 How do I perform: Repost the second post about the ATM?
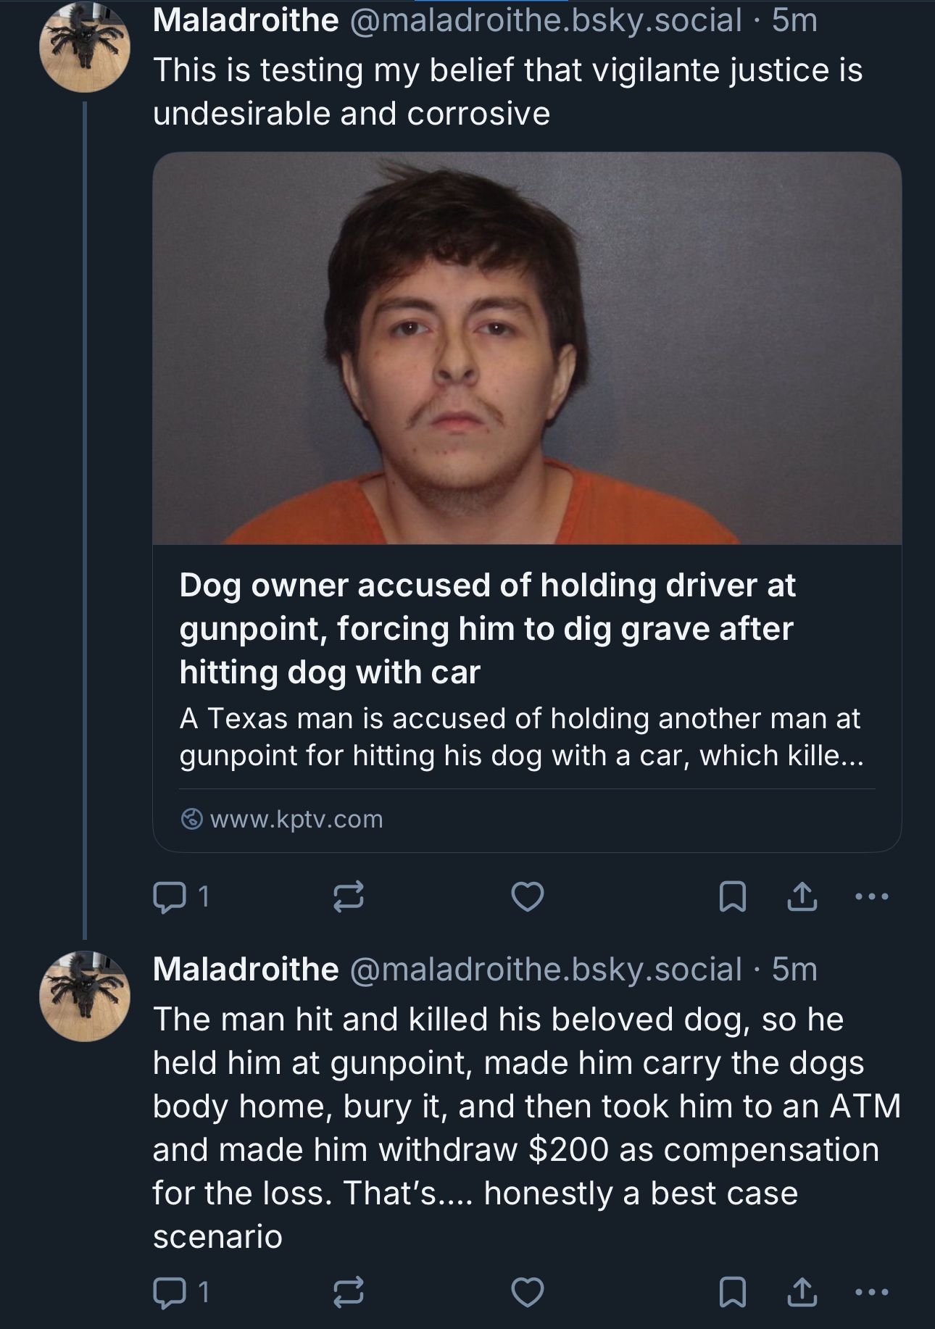pyautogui.click(x=347, y=1291)
